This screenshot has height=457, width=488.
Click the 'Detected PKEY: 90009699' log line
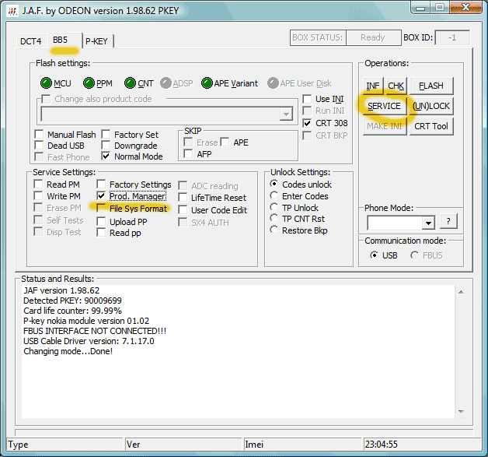click(x=72, y=301)
